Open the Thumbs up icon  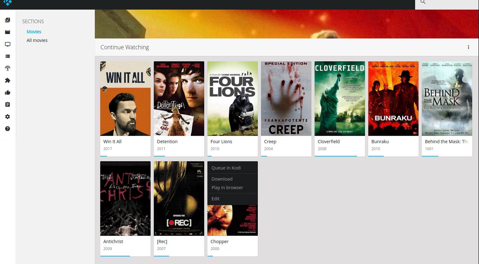pos(8,93)
